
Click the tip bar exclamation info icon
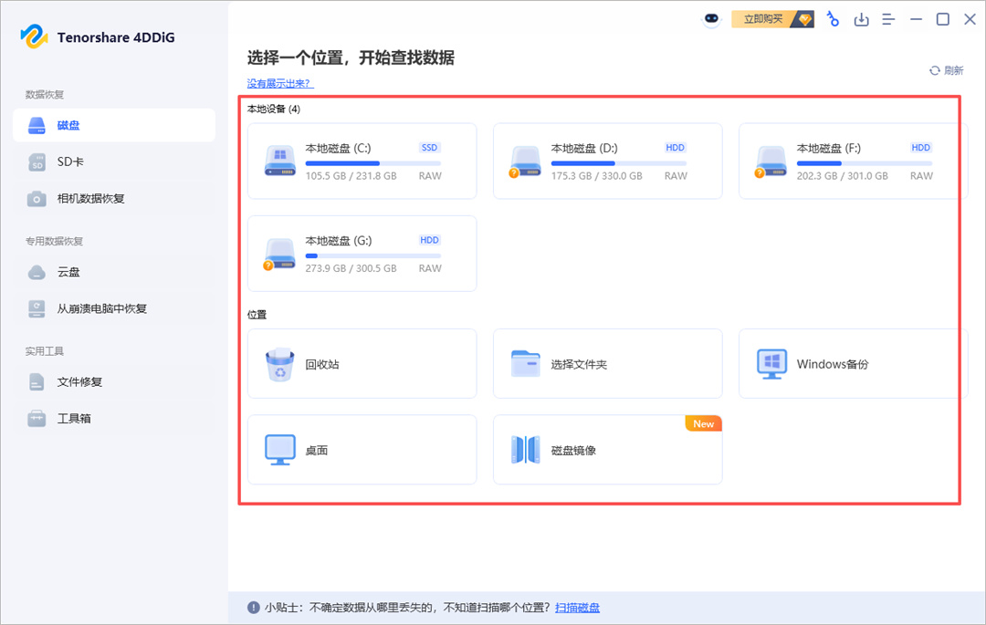(254, 608)
